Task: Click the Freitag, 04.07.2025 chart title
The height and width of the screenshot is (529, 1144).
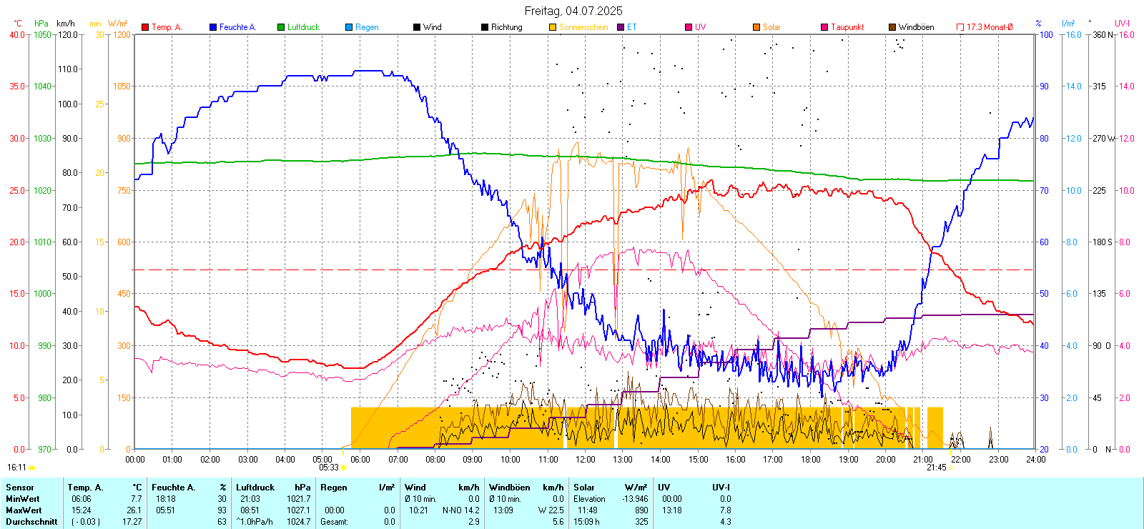Action: click(573, 11)
